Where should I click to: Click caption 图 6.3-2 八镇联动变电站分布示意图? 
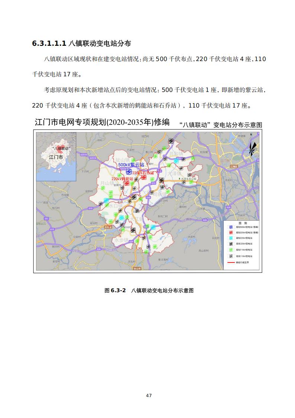click(149, 291)
